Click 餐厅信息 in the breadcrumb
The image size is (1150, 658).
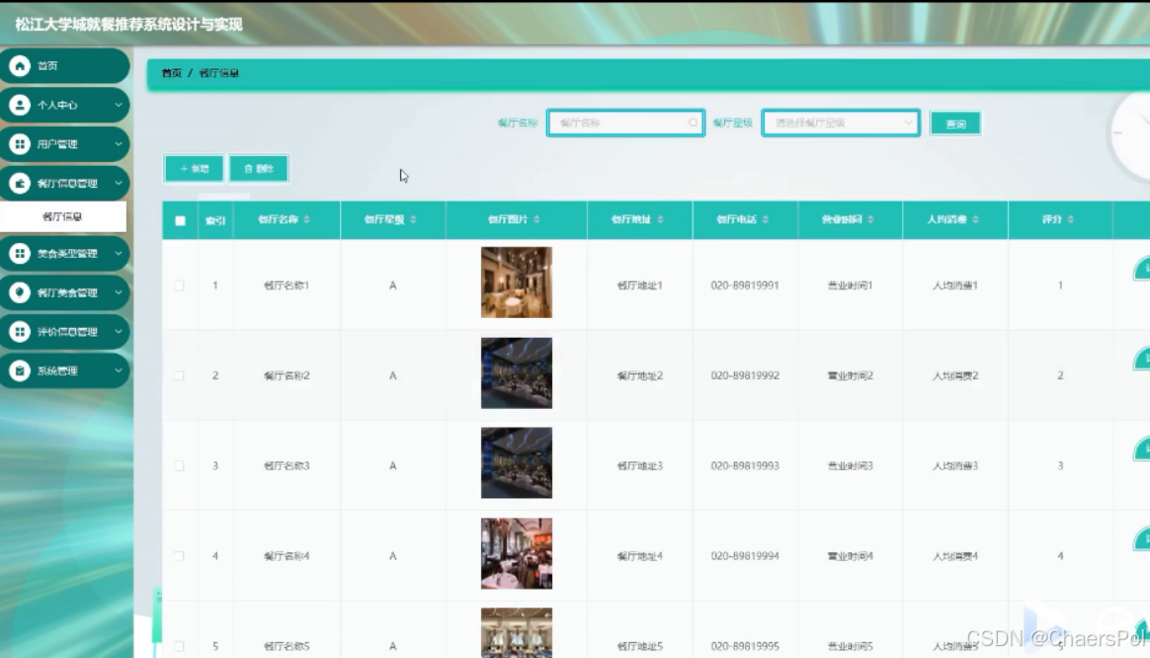(x=218, y=73)
